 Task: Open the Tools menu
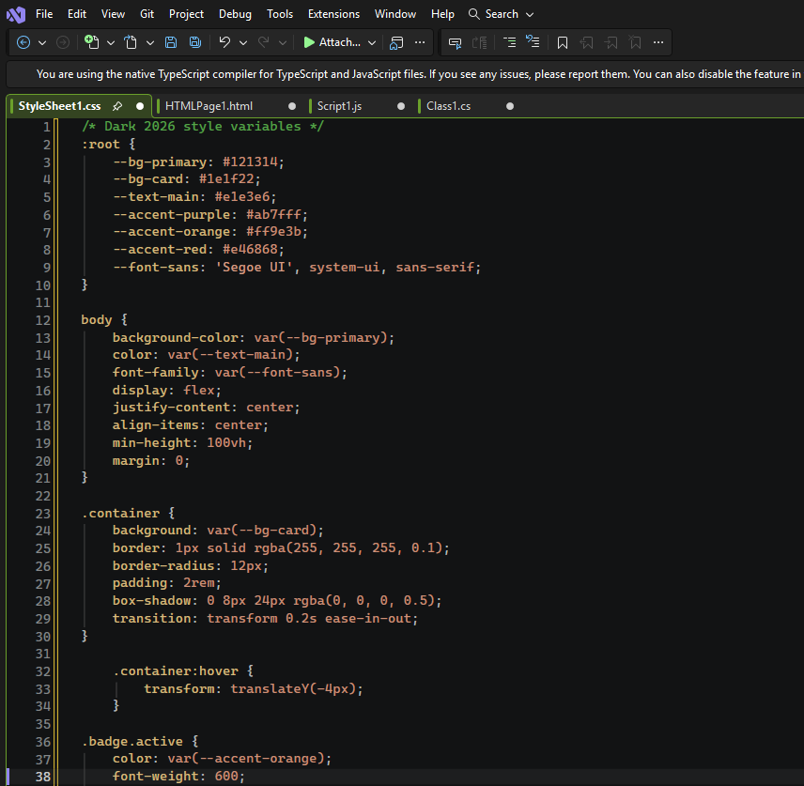point(280,14)
